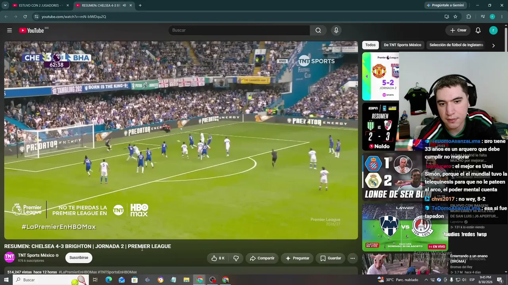Open the #TNTSportsEnHBOMax hashtag link
This screenshot has height=285, width=508.
(x=117, y=272)
